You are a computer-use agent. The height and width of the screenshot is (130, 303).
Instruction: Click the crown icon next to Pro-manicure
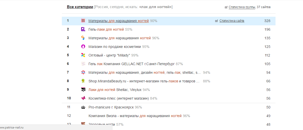(x=83, y=107)
